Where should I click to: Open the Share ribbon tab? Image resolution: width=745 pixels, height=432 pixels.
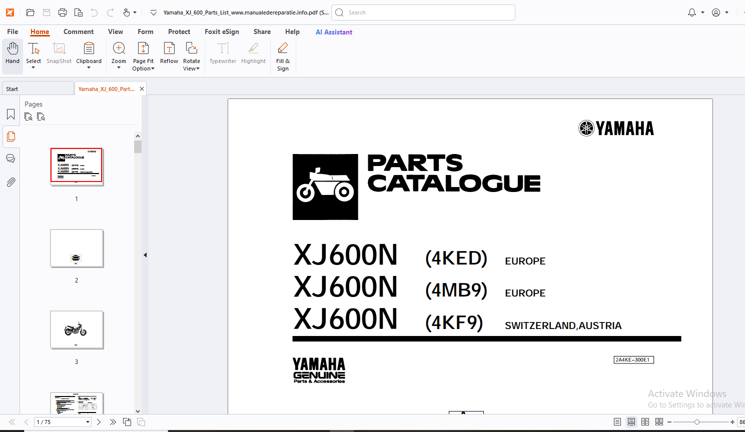coord(262,31)
